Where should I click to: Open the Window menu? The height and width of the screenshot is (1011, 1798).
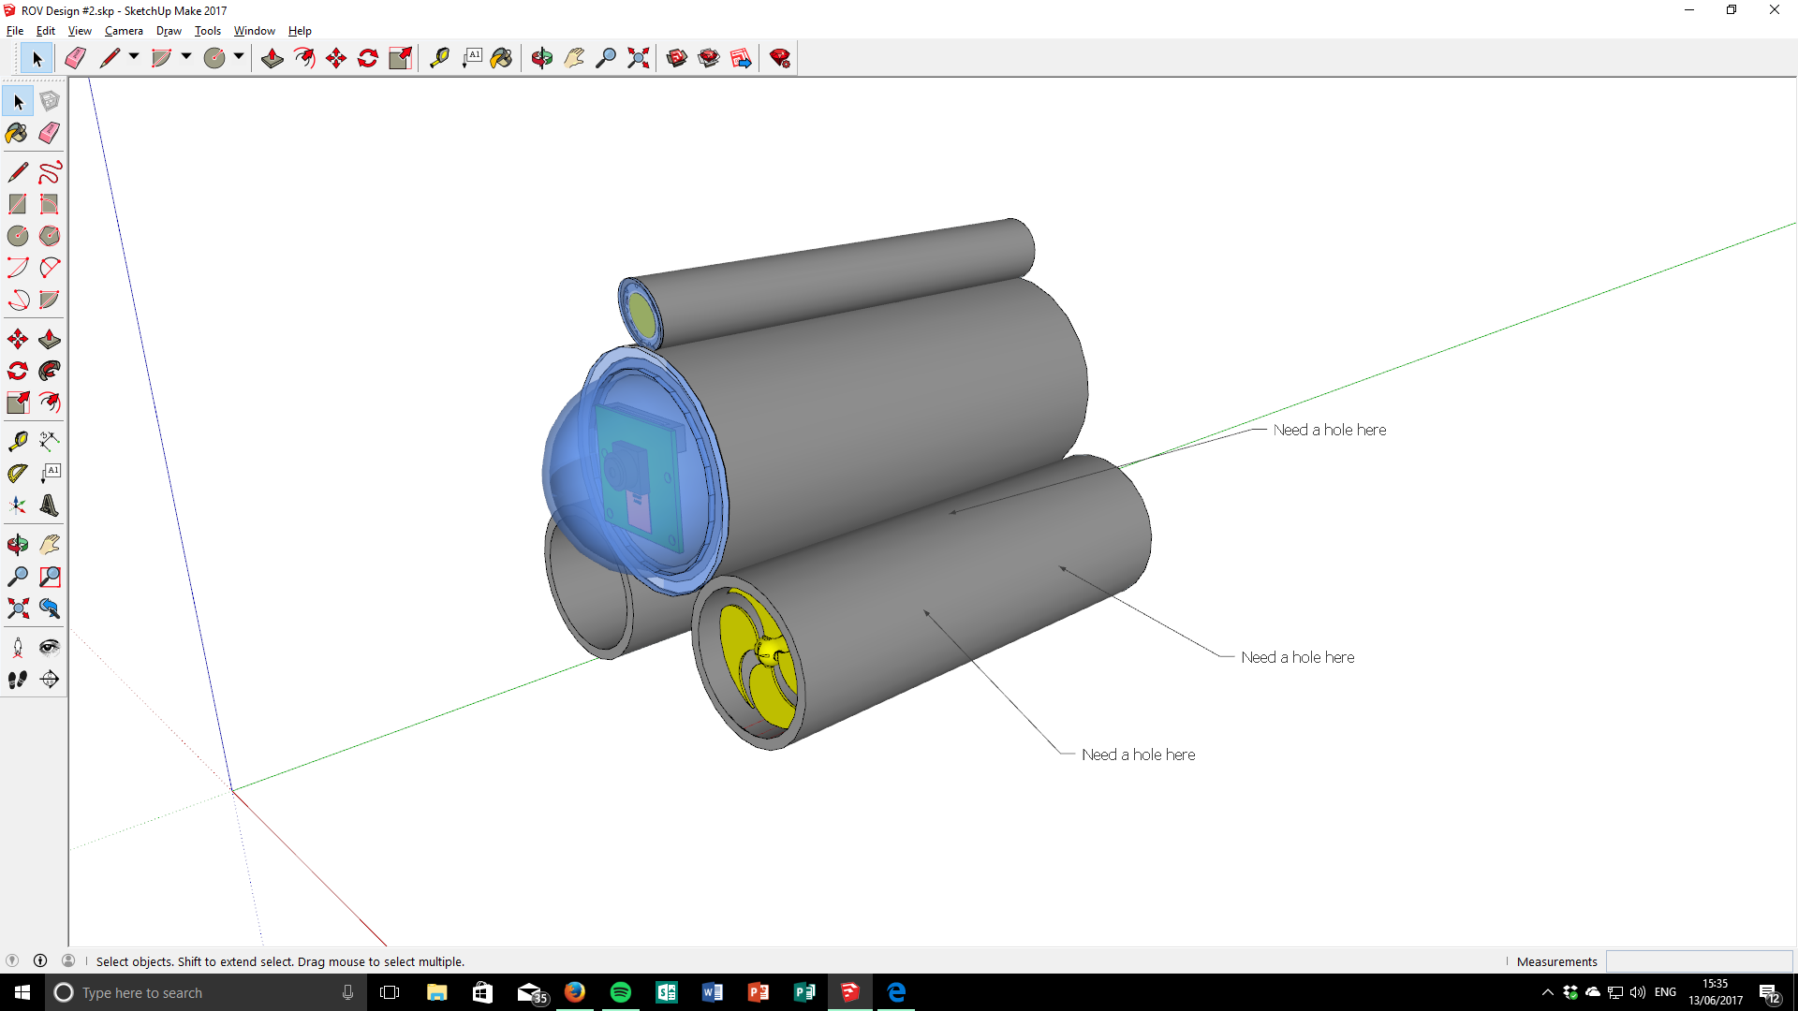254,31
